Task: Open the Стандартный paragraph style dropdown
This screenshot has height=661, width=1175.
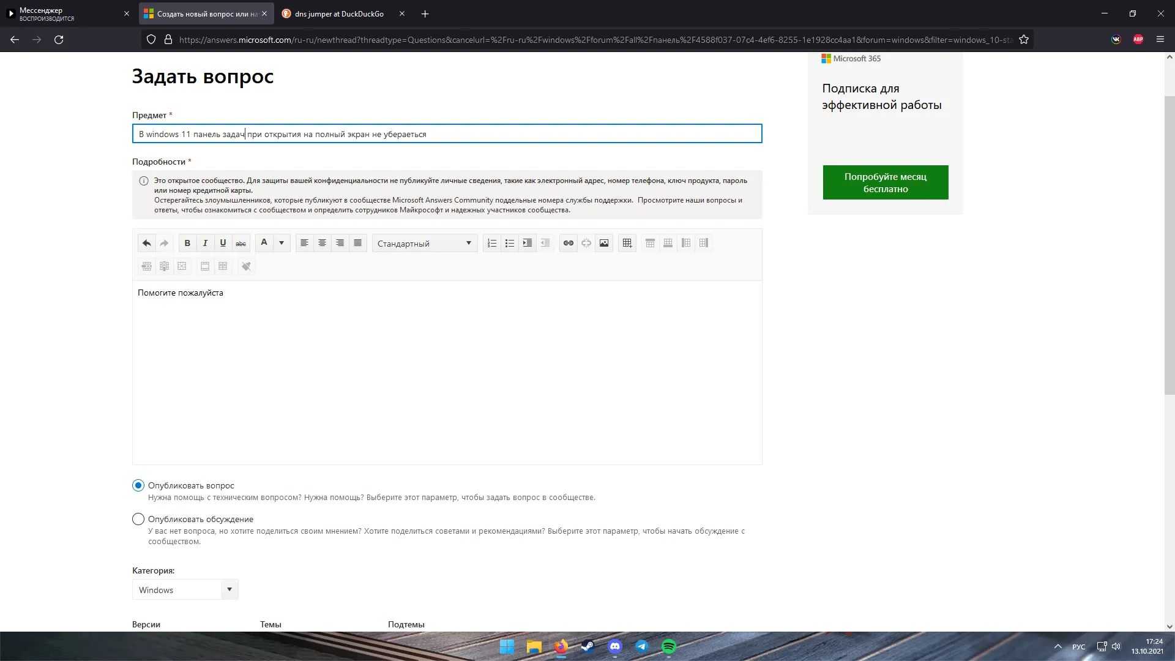Action: [425, 243]
